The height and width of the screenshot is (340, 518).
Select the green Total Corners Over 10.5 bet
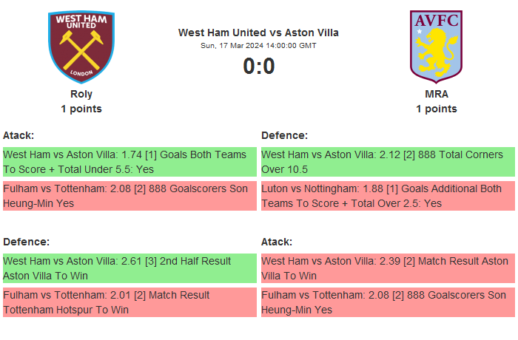click(388, 162)
